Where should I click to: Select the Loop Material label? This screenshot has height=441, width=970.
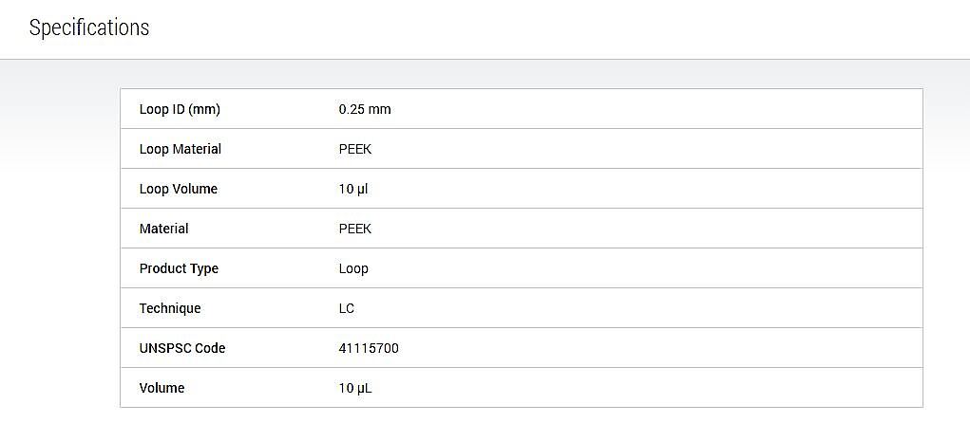pyautogui.click(x=180, y=149)
